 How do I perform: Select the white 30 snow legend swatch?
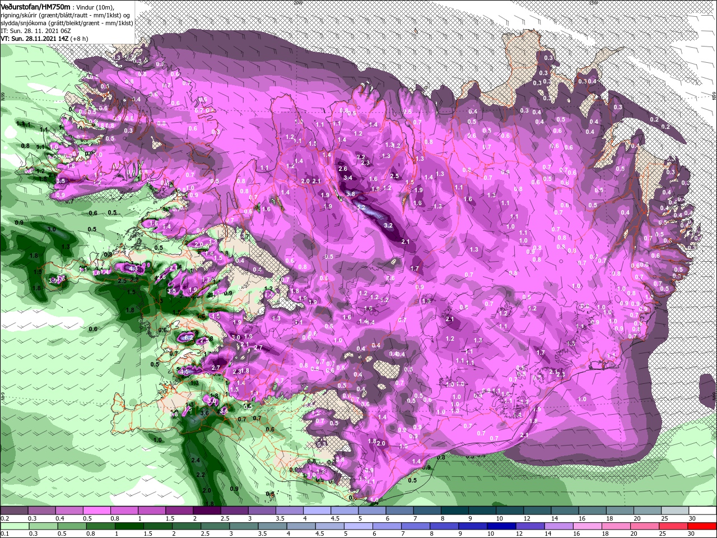tap(702, 511)
